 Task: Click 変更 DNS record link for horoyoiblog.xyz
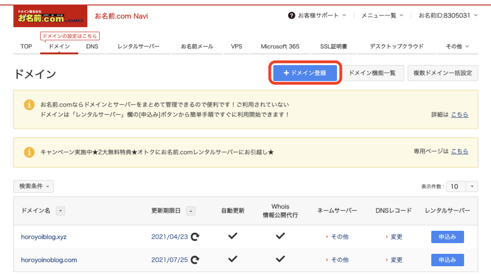coord(397,237)
